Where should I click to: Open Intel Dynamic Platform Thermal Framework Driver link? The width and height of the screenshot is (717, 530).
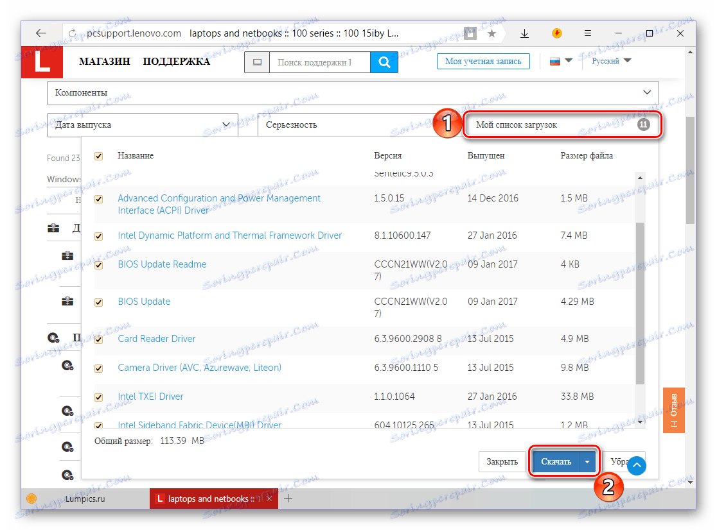229,235
